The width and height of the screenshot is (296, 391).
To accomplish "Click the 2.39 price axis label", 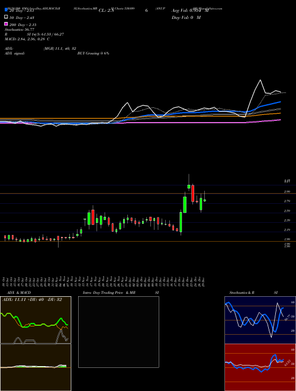I will click(287, 220).
